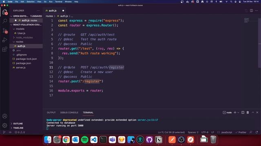Click line number 14 in the gutter
This screenshot has width=261, height=146.
click(51, 81)
